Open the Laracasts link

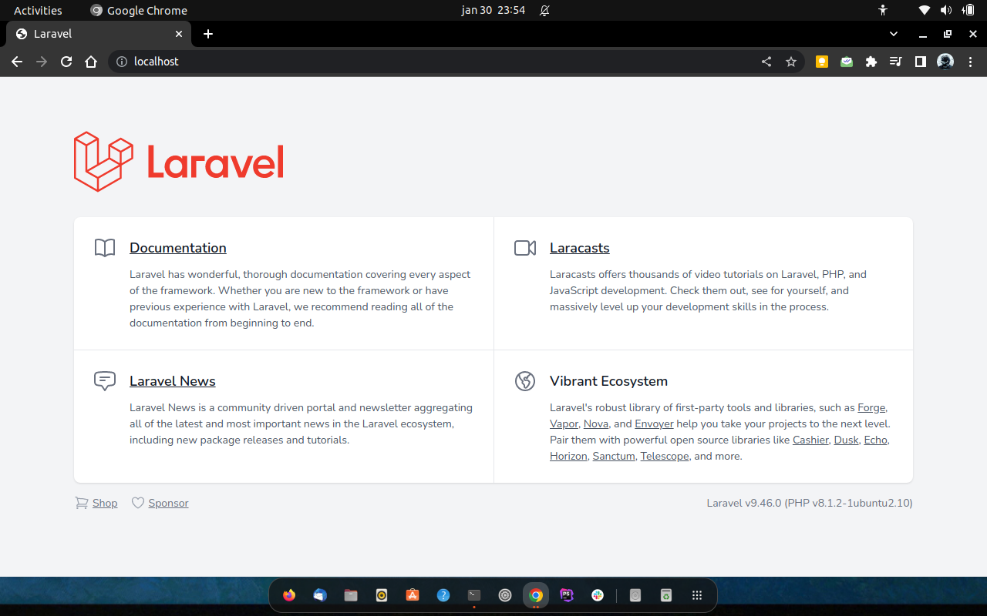coord(580,248)
